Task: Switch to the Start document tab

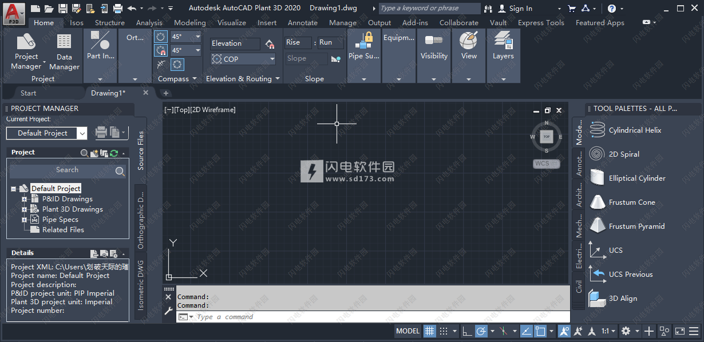Action: tap(28, 93)
